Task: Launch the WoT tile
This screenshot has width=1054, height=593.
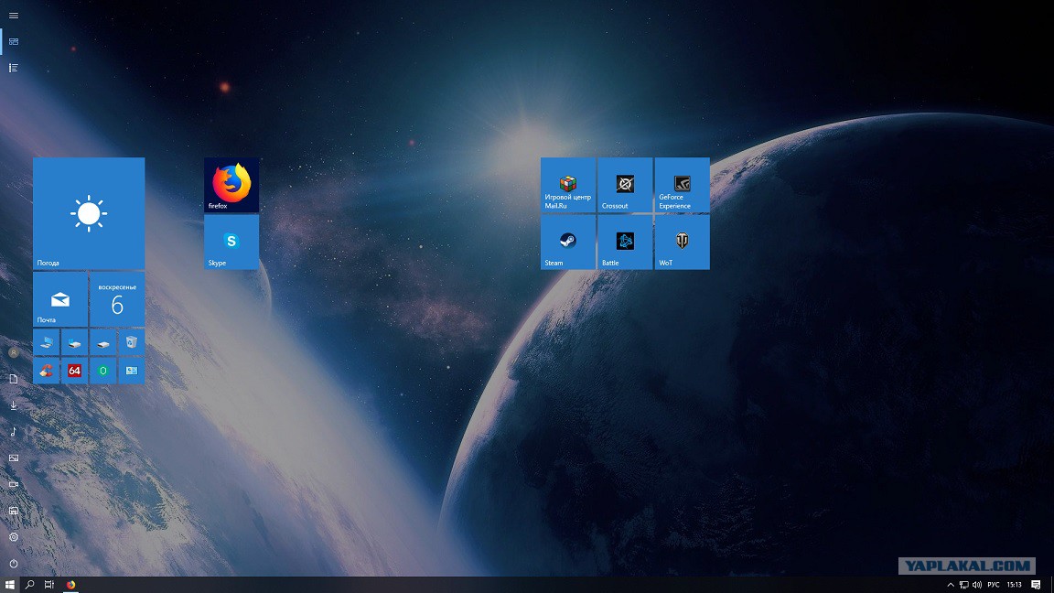Action: (x=683, y=242)
